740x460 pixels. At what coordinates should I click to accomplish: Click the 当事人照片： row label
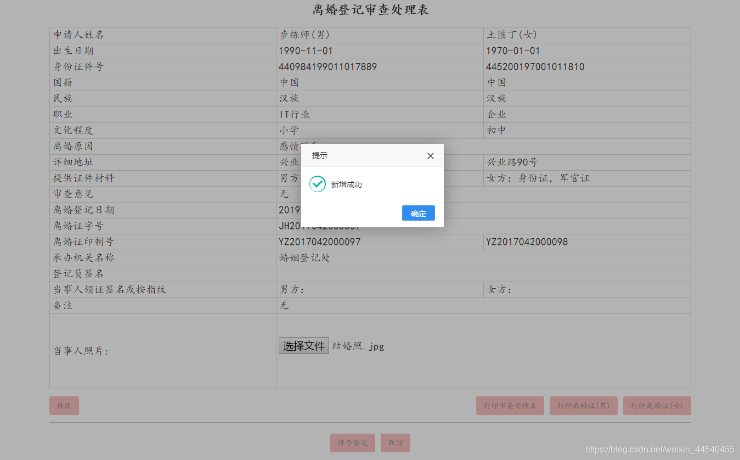(81, 351)
